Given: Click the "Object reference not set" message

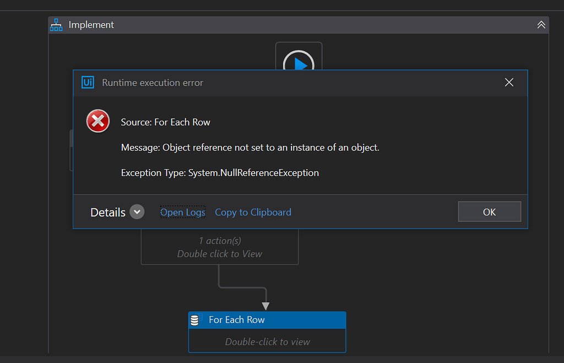Looking at the screenshot, I should pos(250,148).
